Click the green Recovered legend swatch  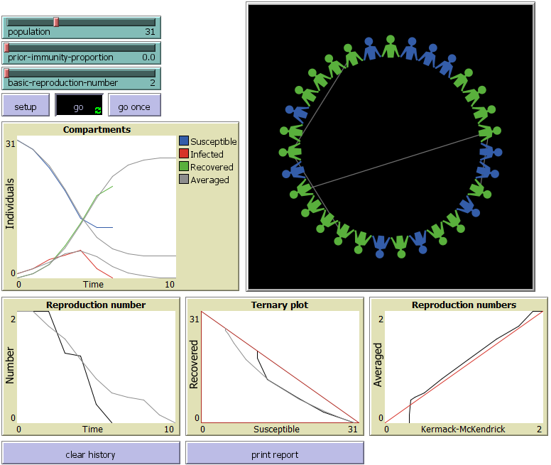(x=184, y=167)
